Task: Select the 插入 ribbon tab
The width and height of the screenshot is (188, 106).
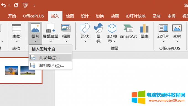Action: point(55,16)
